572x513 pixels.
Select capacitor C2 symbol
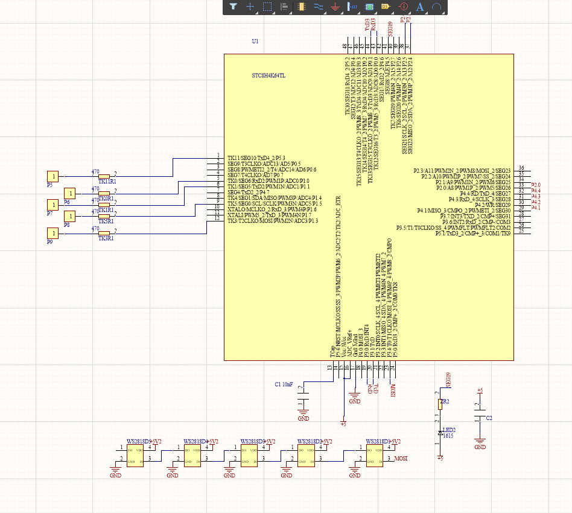point(480,413)
